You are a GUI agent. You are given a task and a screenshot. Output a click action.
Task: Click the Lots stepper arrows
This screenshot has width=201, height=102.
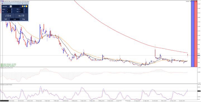tap(12, 9)
